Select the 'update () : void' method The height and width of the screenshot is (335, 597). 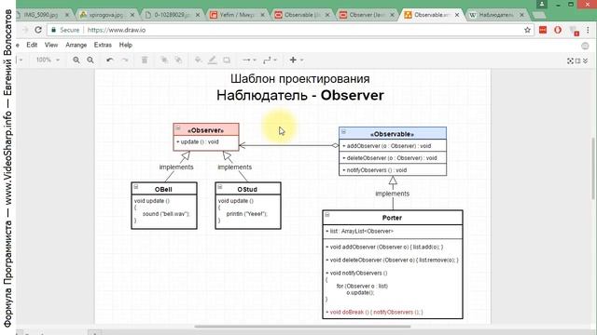(198, 141)
